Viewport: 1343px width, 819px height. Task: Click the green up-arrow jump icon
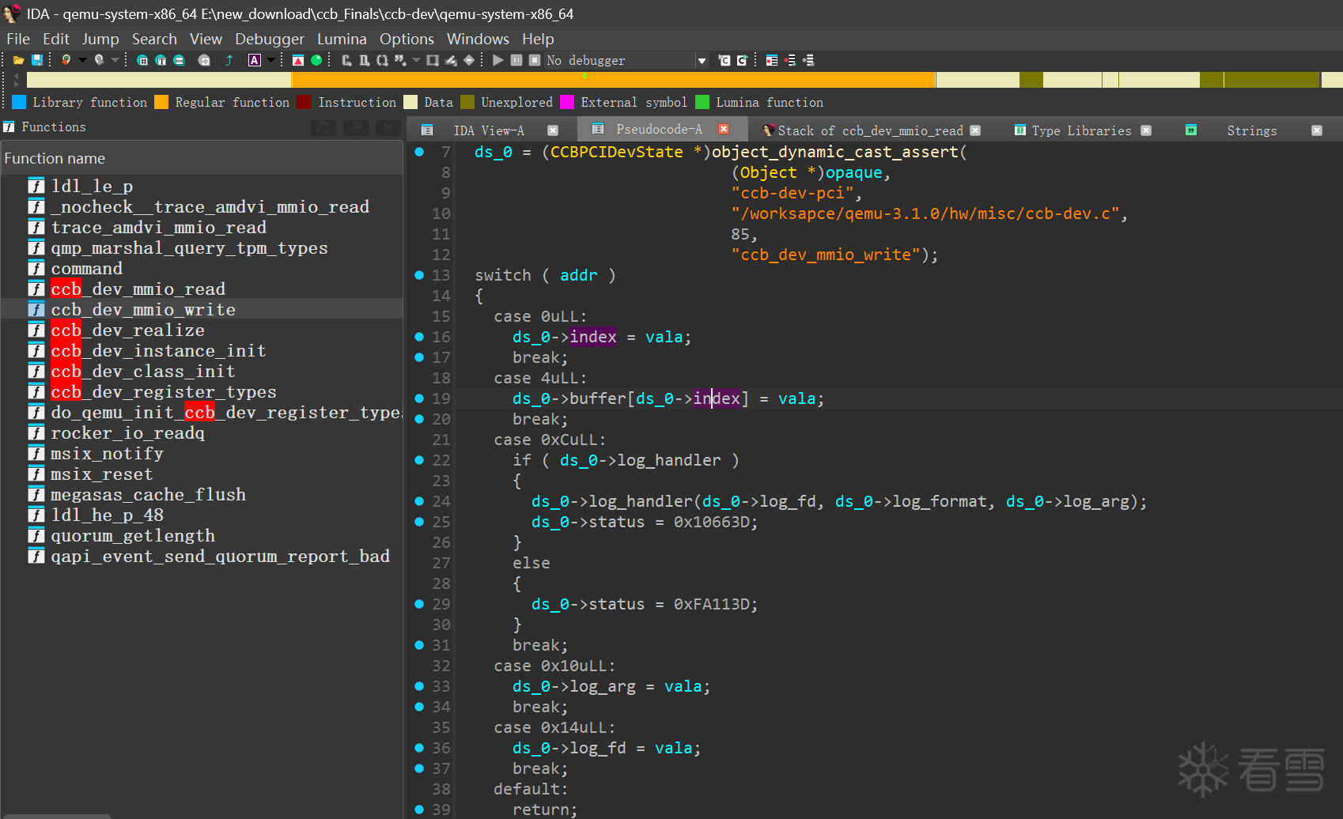[229, 60]
